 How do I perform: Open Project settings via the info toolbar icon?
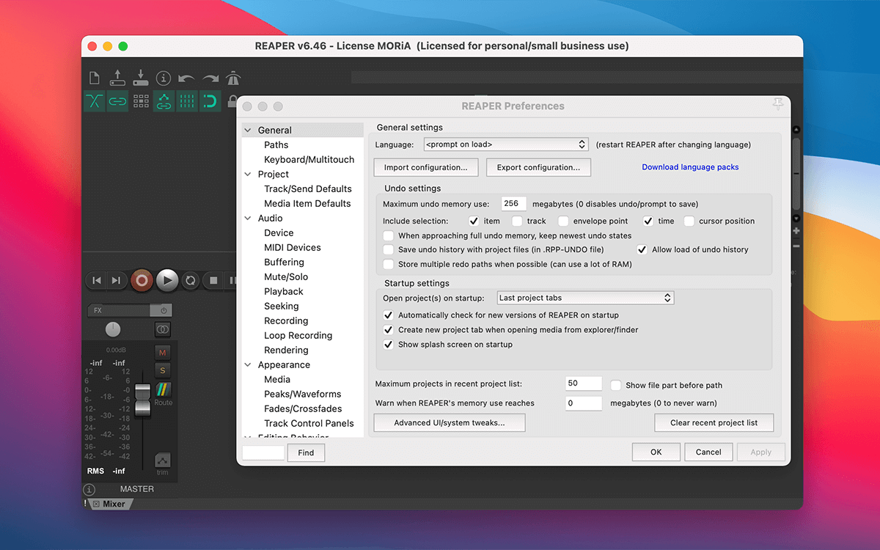click(x=164, y=78)
